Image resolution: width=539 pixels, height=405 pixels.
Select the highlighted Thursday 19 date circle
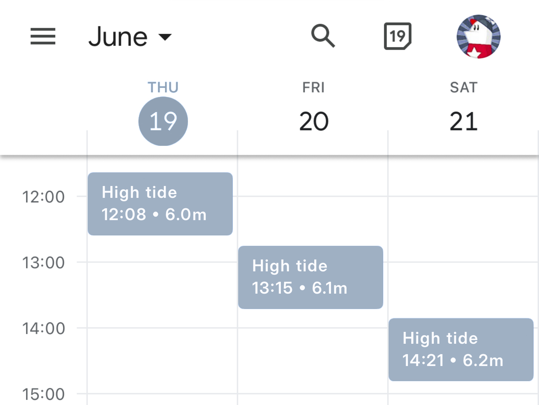tap(163, 121)
